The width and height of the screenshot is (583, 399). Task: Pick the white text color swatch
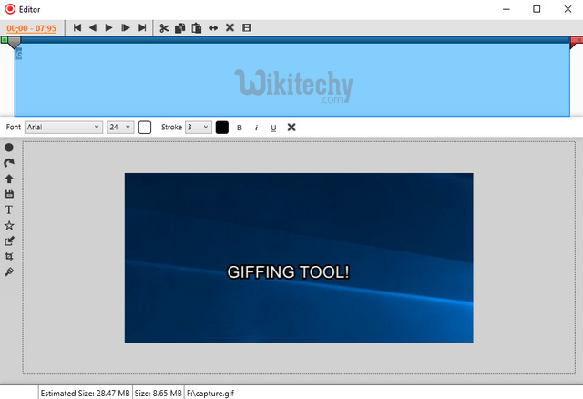click(145, 128)
